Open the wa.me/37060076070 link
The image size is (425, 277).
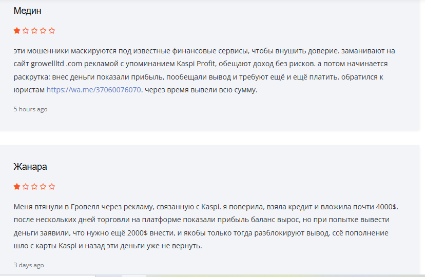(93, 90)
